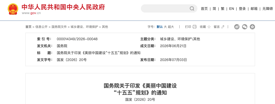This screenshot has height=104, width=275.
Task: Click the 收藏 bookmark label
Action: click(203, 27)
